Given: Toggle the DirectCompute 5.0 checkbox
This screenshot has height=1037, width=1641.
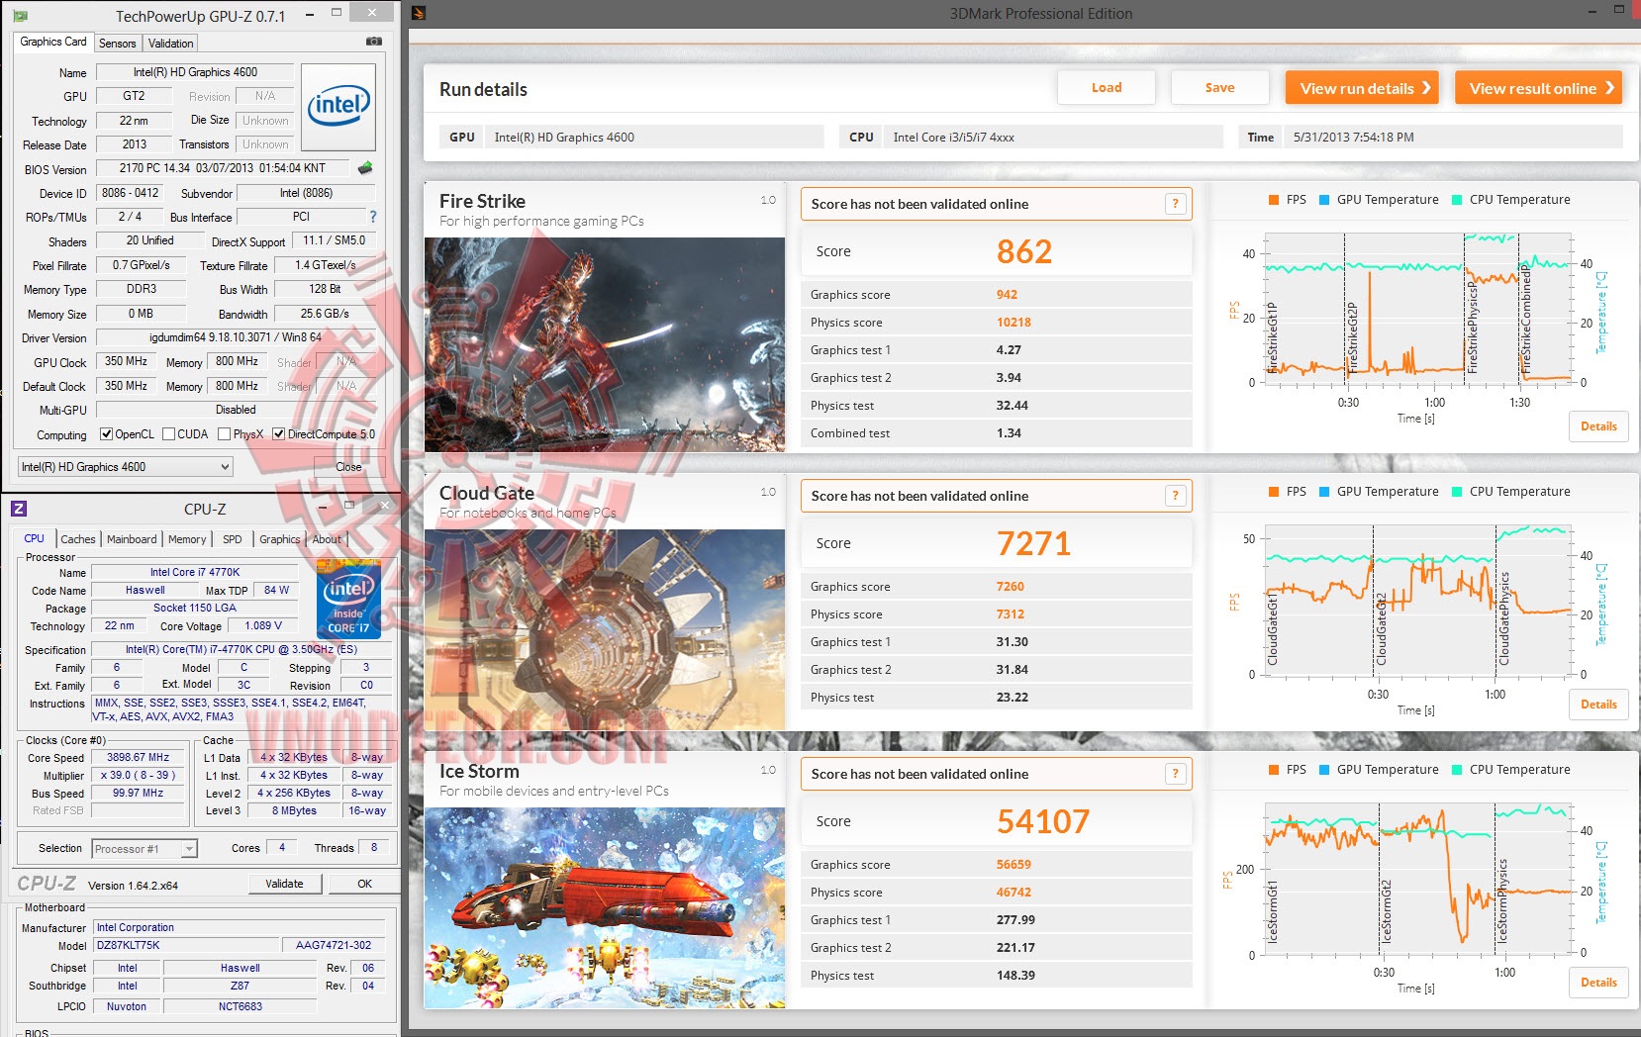Looking at the screenshot, I should pos(279,434).
